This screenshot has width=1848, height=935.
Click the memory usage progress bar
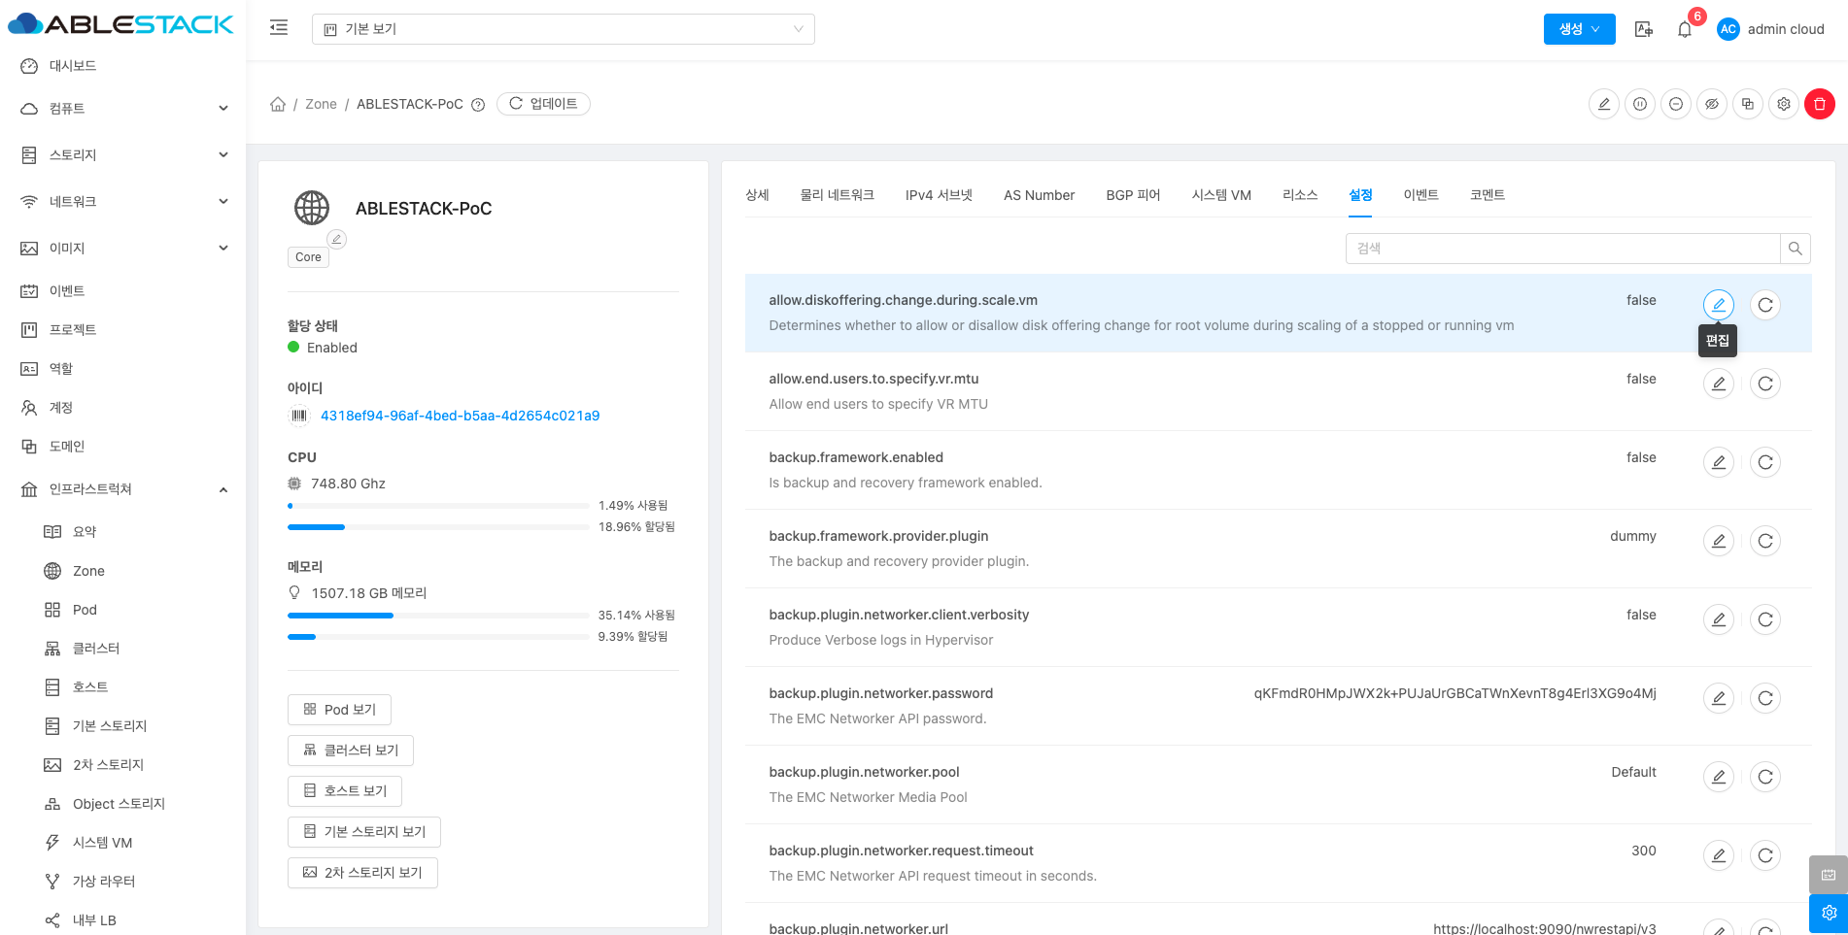click(437, 616)
